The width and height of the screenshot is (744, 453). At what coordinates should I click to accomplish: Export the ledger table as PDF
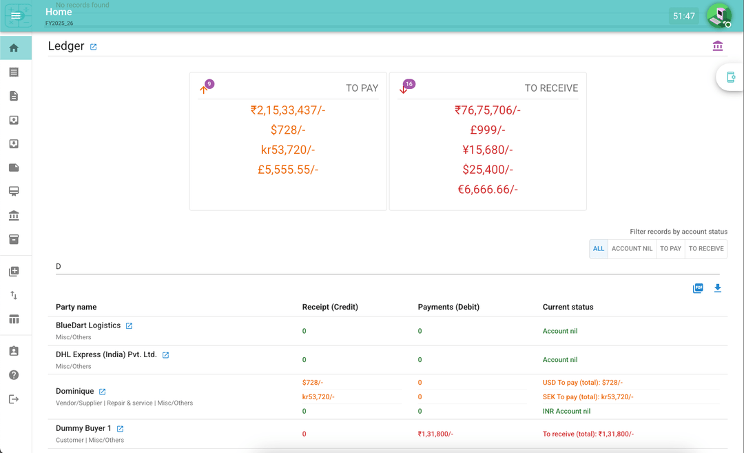pyautogui.click(x=697, y=288)
